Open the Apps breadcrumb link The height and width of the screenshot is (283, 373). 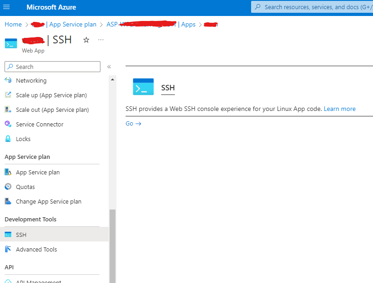188,24
